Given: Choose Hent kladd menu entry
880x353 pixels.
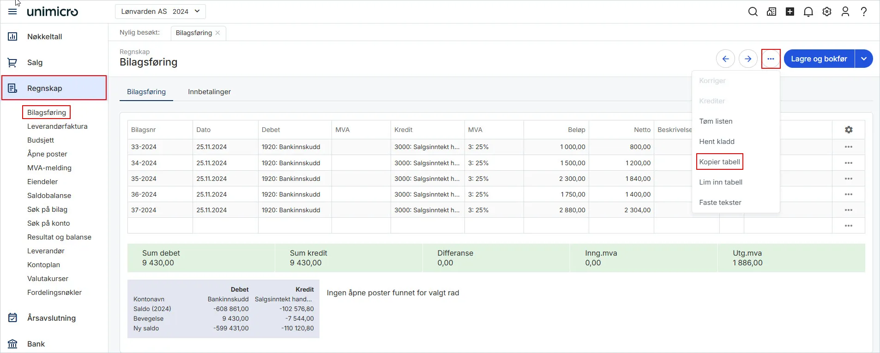Looking at the screenshot, I should click(717, 142).
